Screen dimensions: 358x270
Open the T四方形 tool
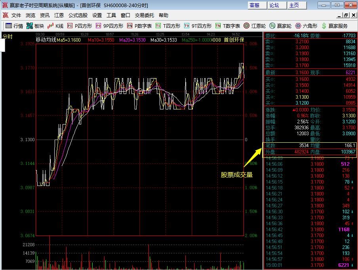click(x=168, y=26)
